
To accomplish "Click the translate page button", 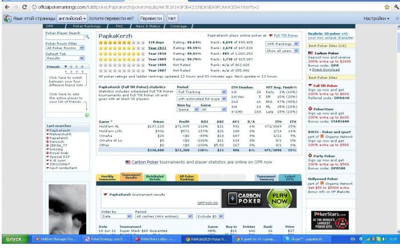I will pos(151,18).
